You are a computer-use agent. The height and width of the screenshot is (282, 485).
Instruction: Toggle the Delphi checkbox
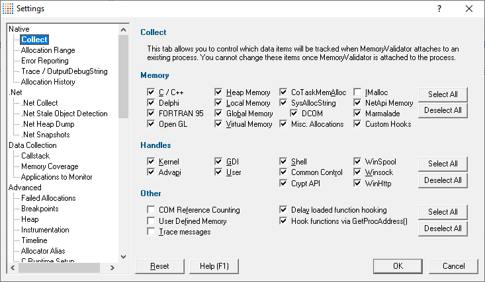point(151,102)
